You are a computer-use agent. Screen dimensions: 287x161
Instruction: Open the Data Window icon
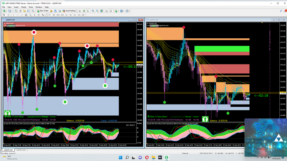click(x=20, y=11)
